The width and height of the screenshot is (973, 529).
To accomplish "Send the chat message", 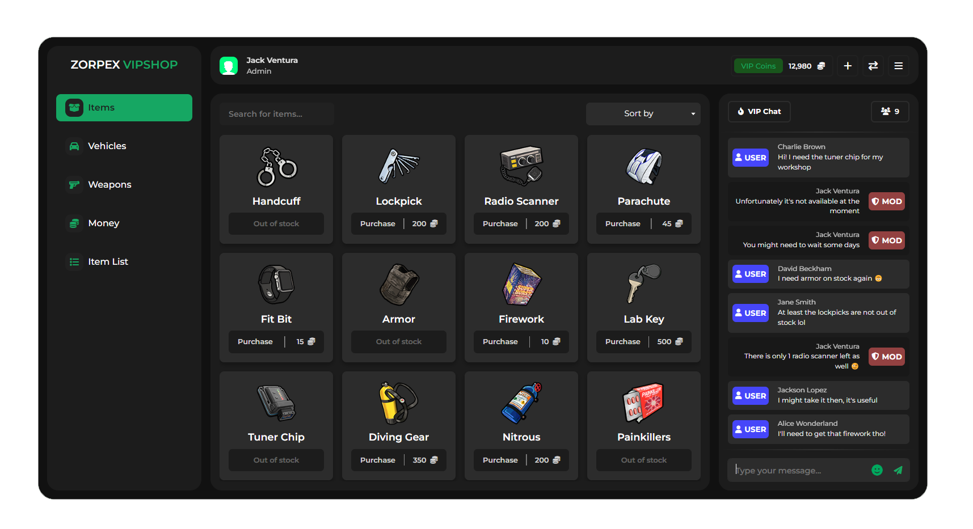I will [x=898, y=470].
